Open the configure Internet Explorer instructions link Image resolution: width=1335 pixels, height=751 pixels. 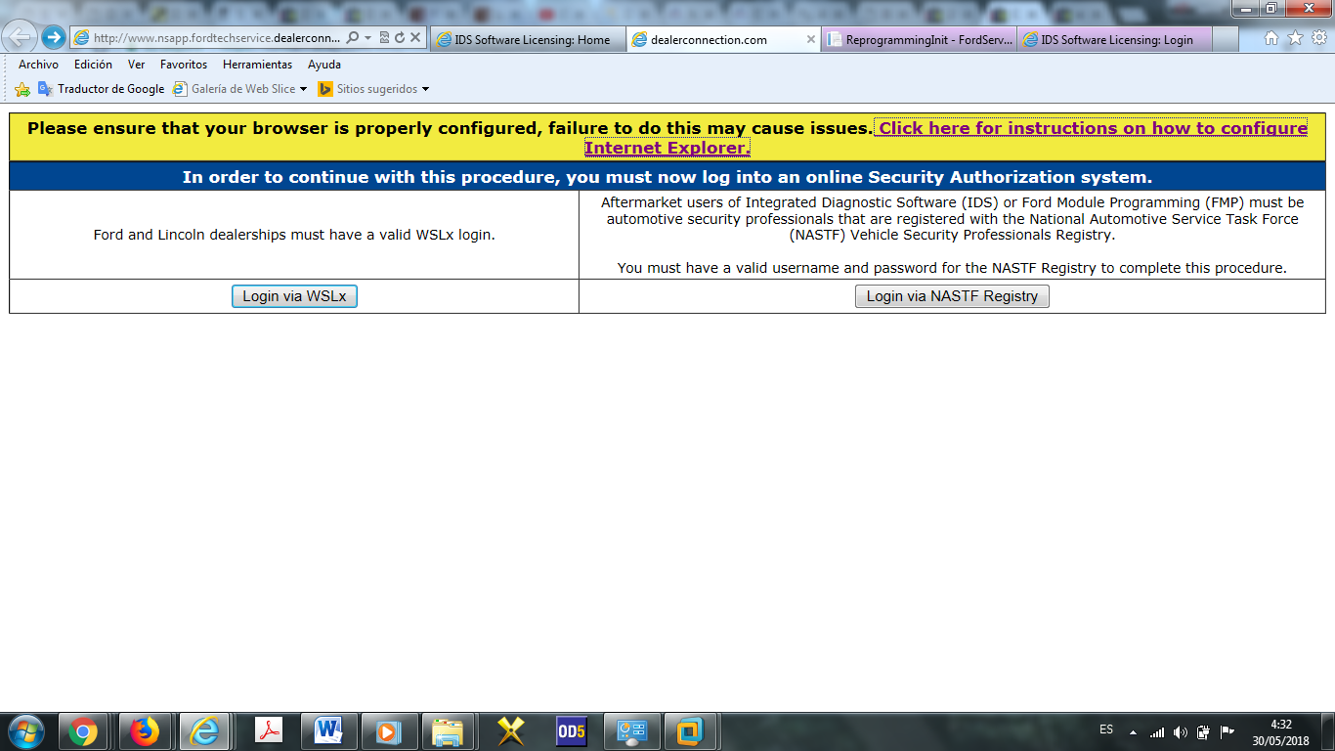coord(1092,128)
